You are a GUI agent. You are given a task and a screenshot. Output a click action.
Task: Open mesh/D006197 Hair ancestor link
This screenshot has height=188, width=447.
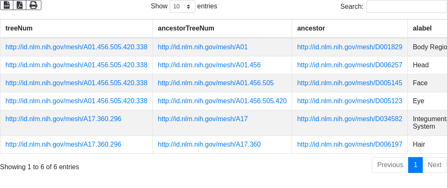pos(350,145)
